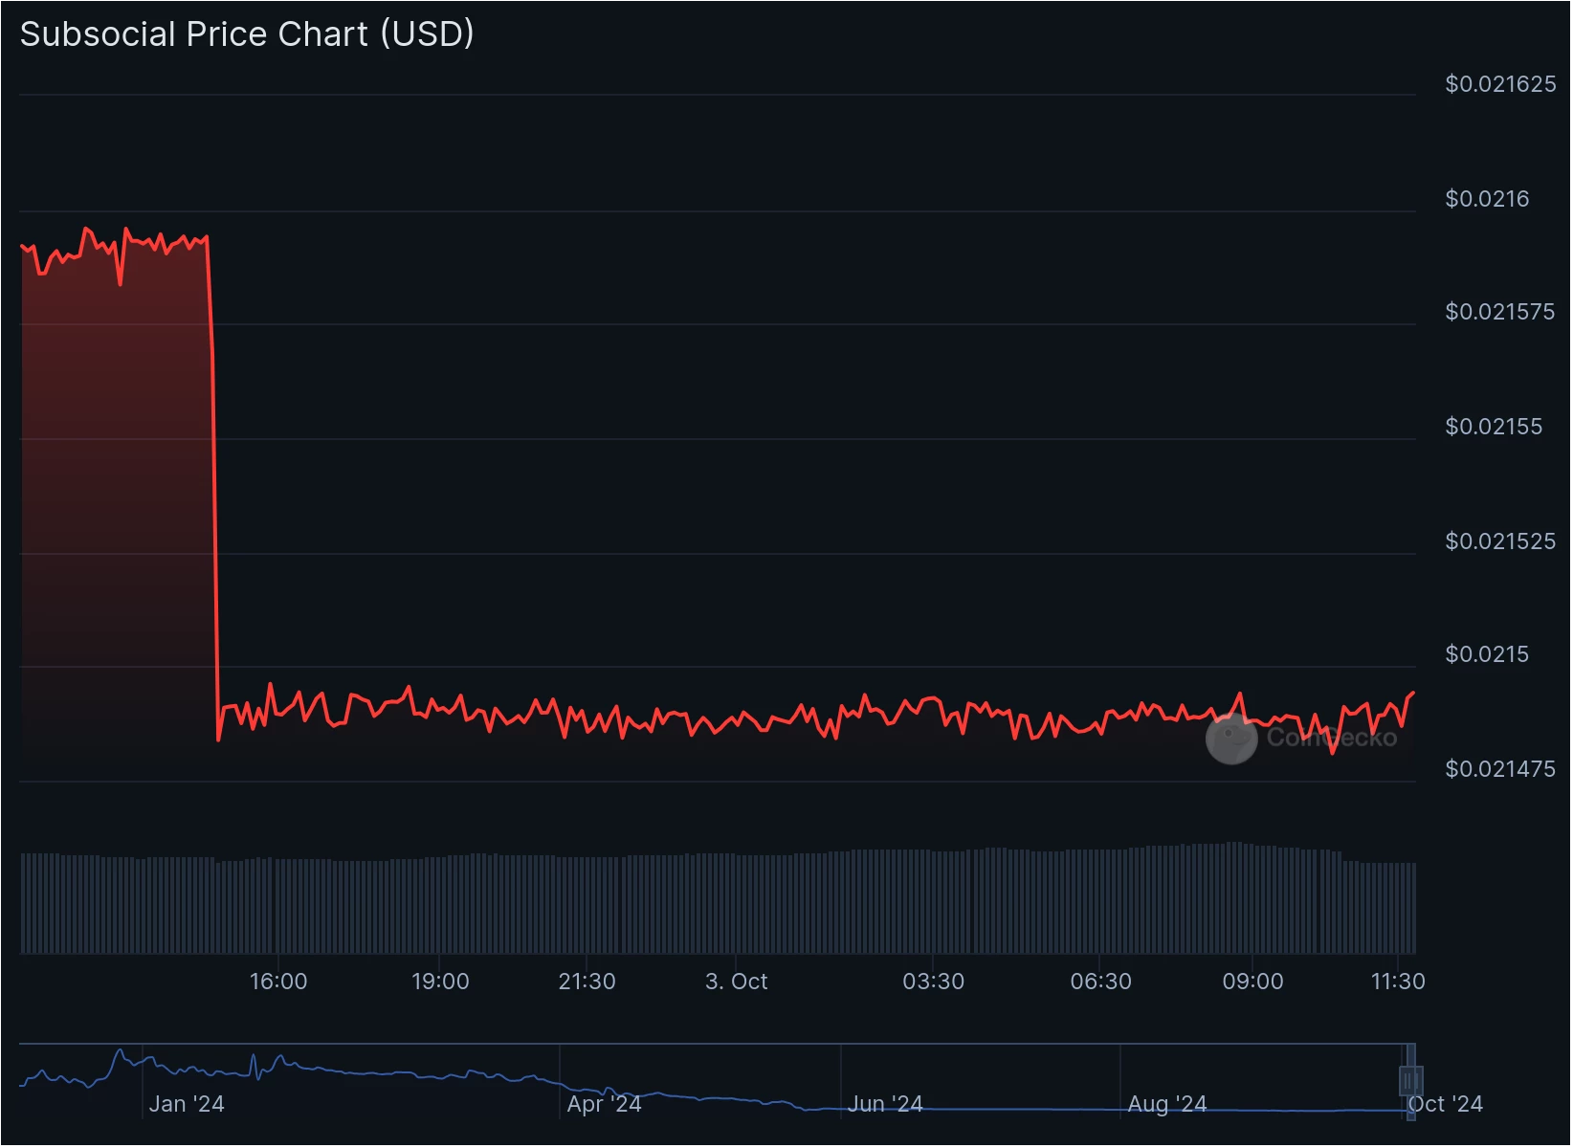Click the 03:30 time axis label
This screenshot has height=1148, width=1573.
tap(933, 982)
